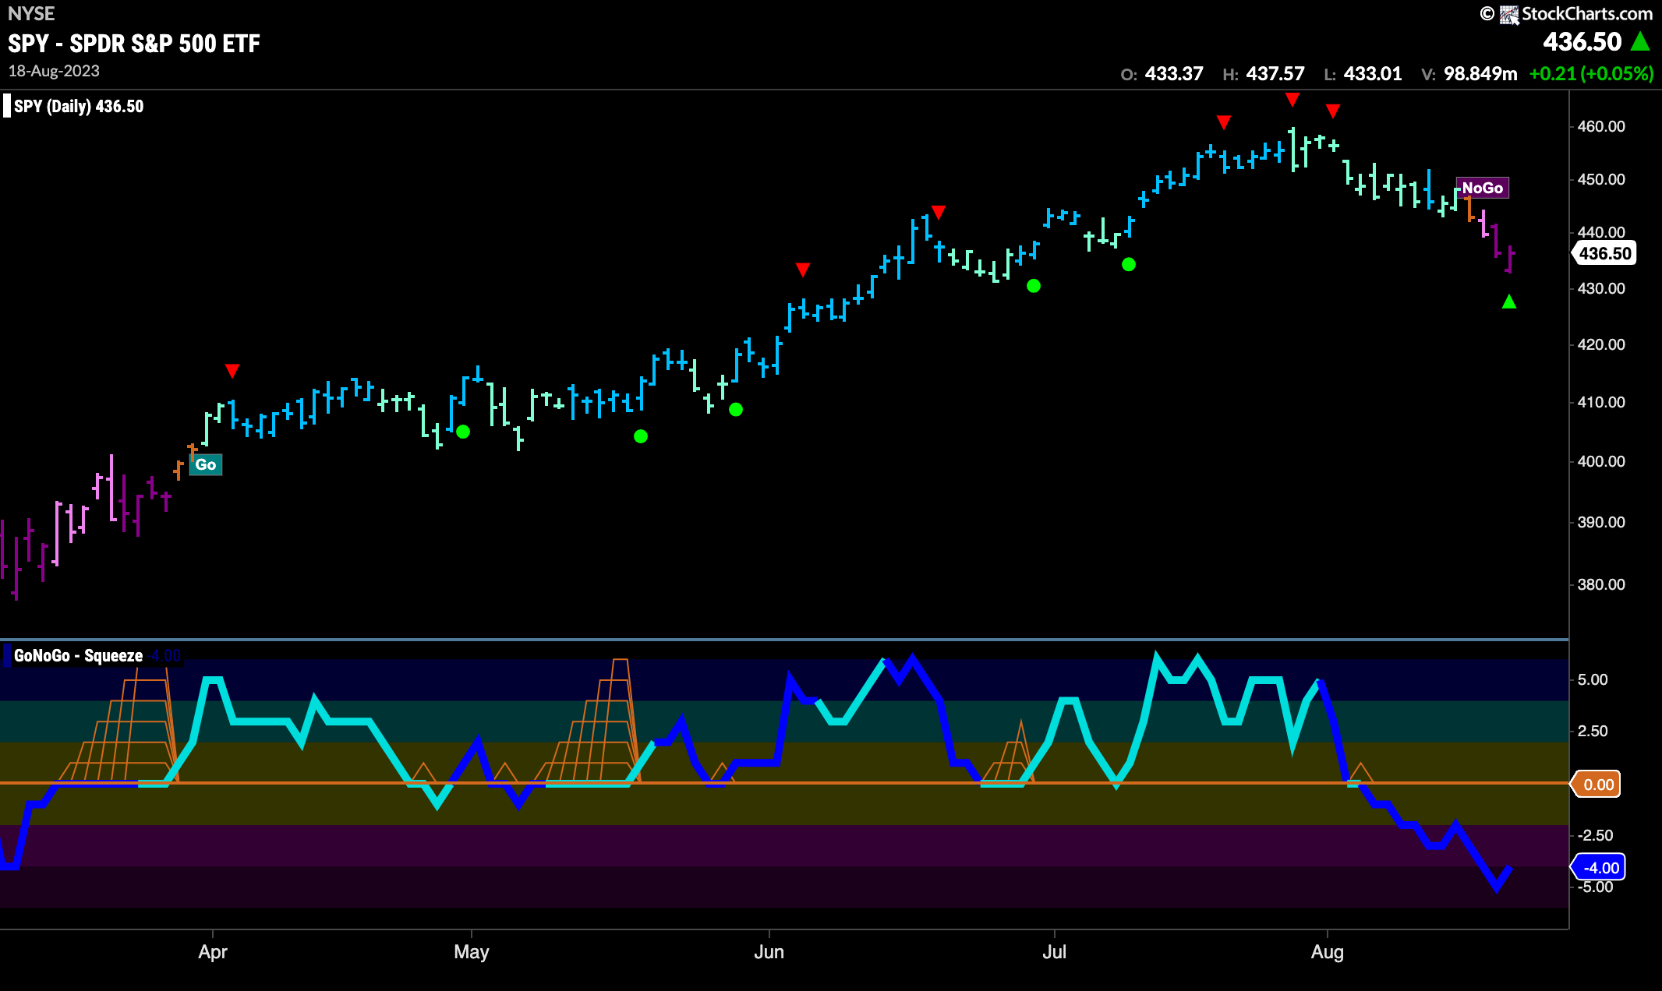Viewport: 1662px width, 991px height.
Task: Click the Open value 433.37
Action: (x=1174, y=74)
